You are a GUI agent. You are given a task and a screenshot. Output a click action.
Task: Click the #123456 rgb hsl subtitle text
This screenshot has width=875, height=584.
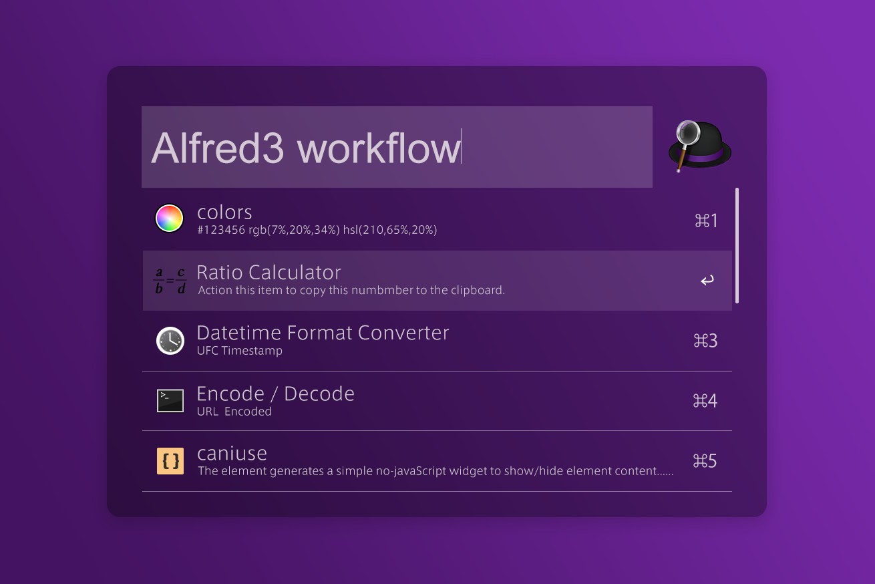317,230
